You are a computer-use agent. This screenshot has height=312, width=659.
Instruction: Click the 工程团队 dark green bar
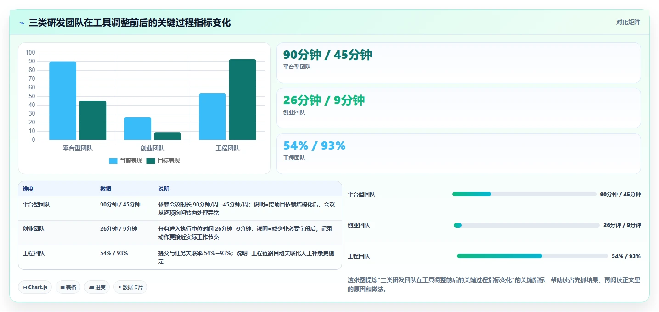click(x=242, y=100)
